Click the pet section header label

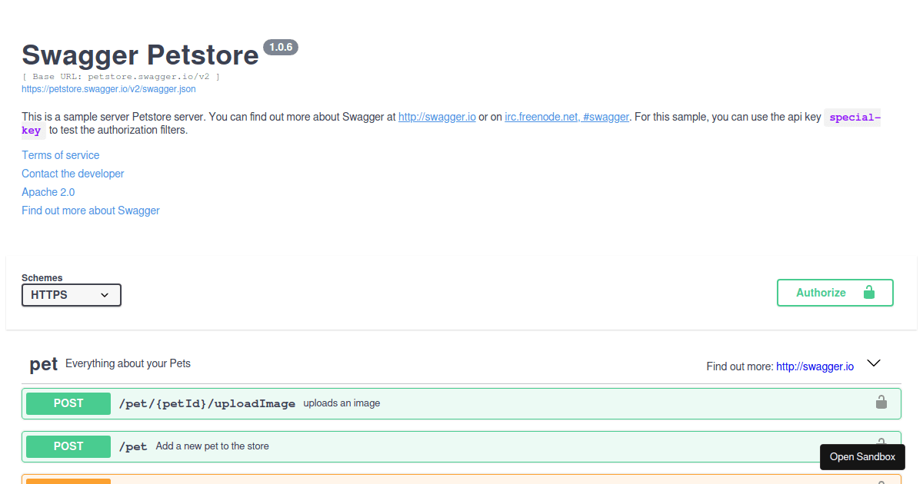44,364
